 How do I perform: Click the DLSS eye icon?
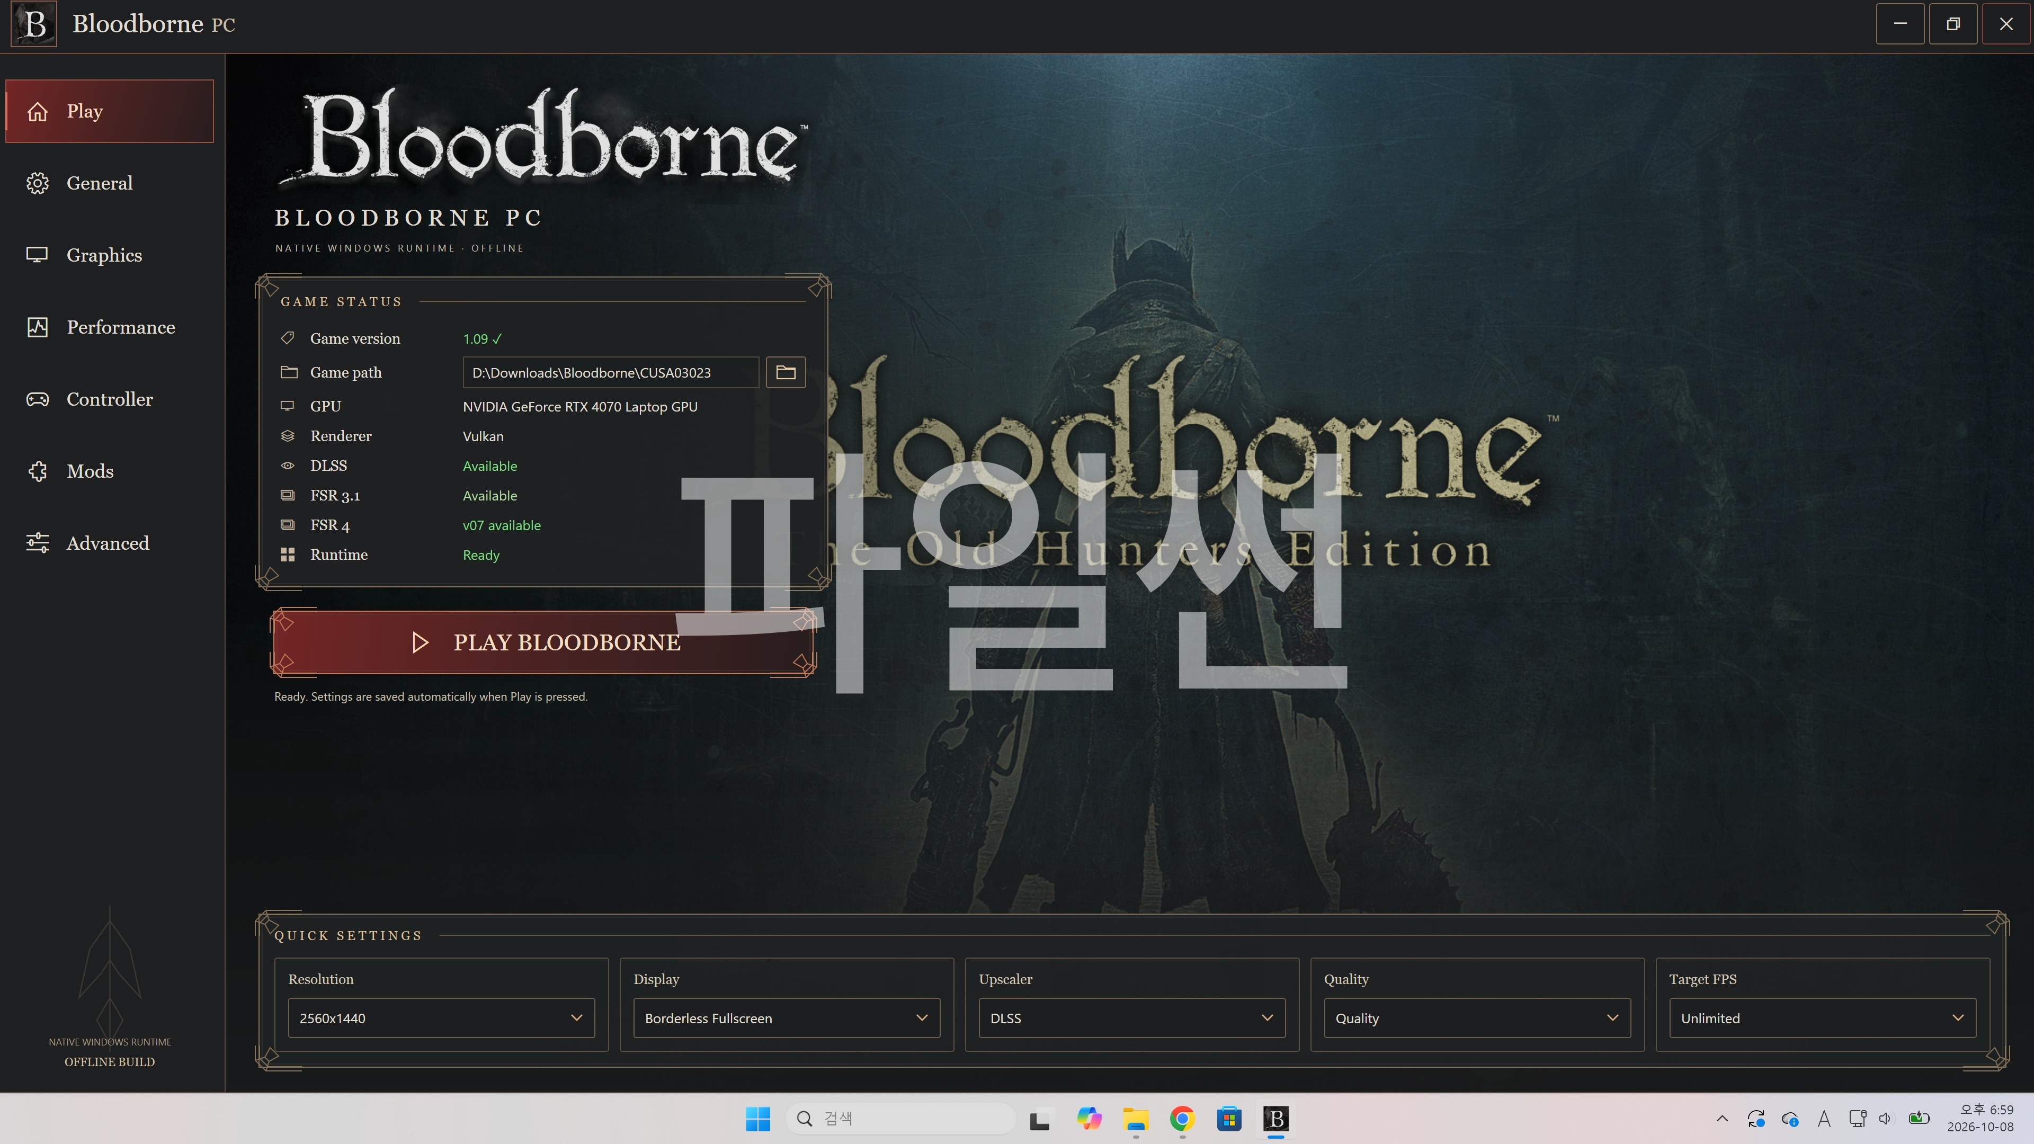[x=288, y=466]
